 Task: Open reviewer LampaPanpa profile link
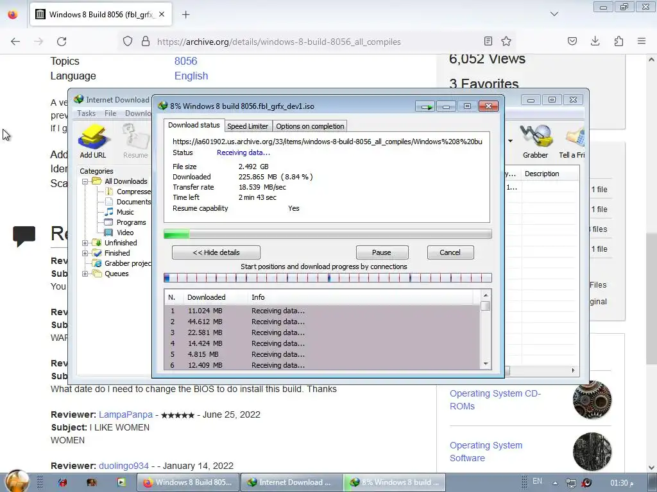126,414
